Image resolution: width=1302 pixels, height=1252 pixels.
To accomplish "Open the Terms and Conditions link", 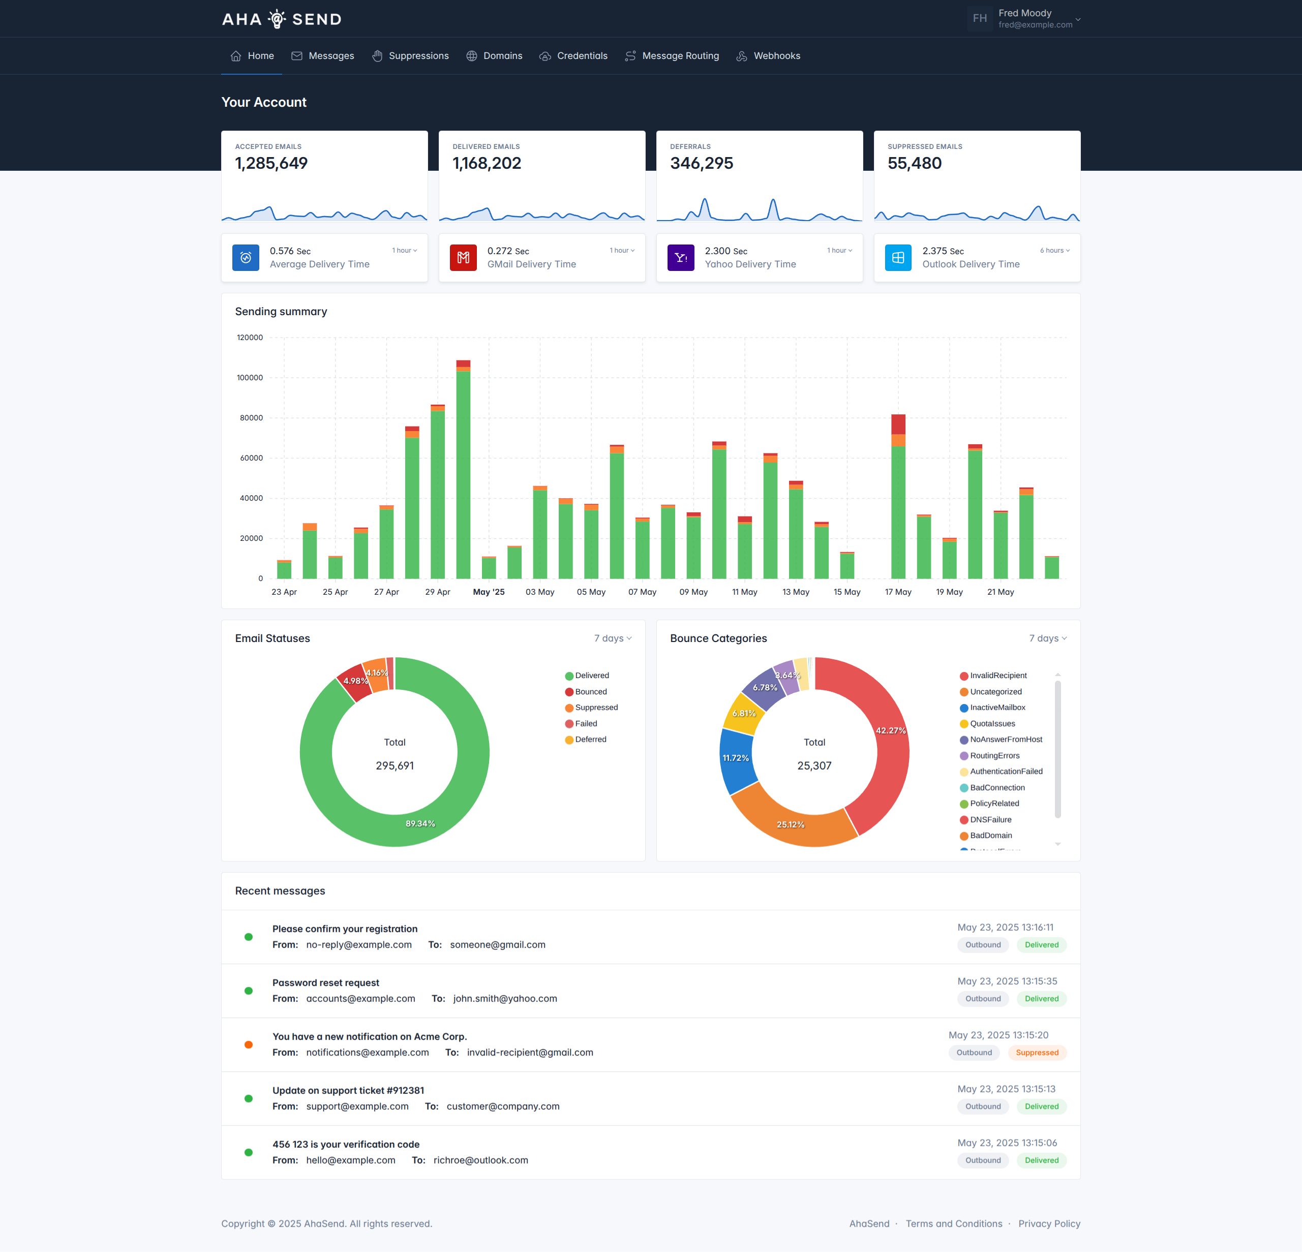I will coord(954,1224).
